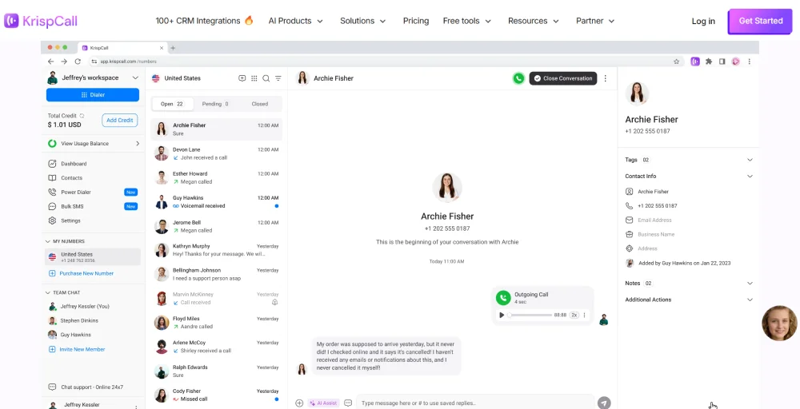The image size is (800, 409).
Task: Click search icon in conversation list
Action: [x=266, y=78]
